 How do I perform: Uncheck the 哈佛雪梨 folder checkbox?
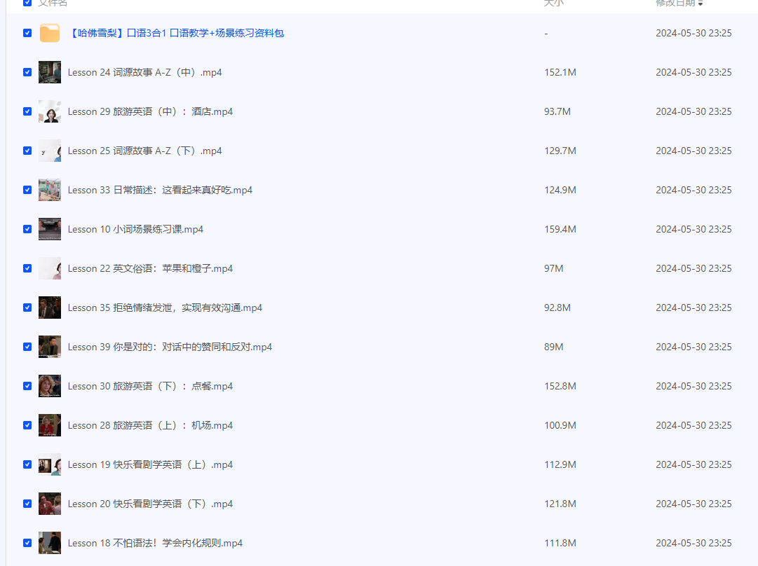click(27, 33)
